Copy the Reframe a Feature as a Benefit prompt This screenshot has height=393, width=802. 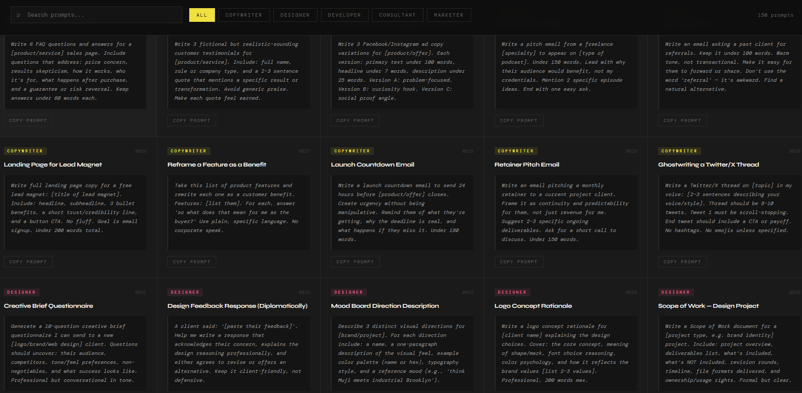(191, 262)
